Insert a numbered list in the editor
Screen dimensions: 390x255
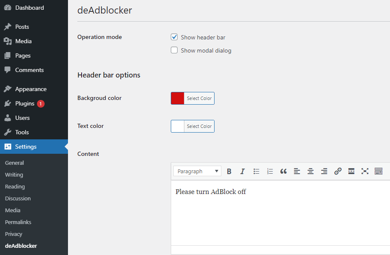270,171
